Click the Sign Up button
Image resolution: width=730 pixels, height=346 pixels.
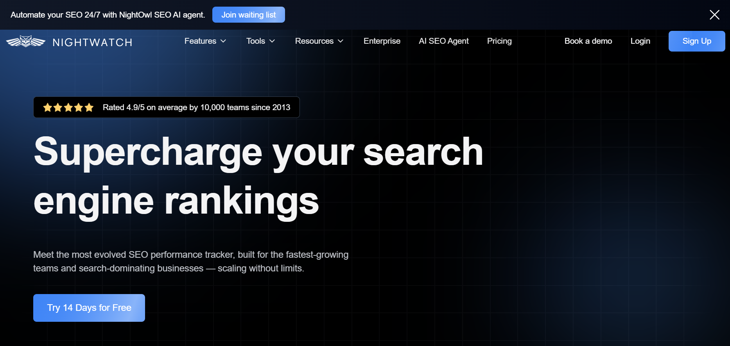point(697,41)
